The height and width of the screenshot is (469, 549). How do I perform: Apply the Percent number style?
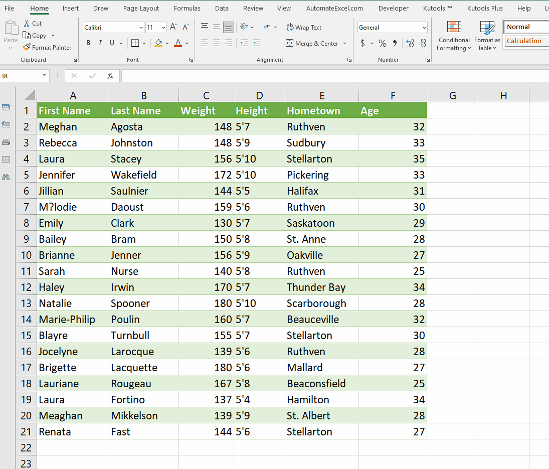pos(382,44)
